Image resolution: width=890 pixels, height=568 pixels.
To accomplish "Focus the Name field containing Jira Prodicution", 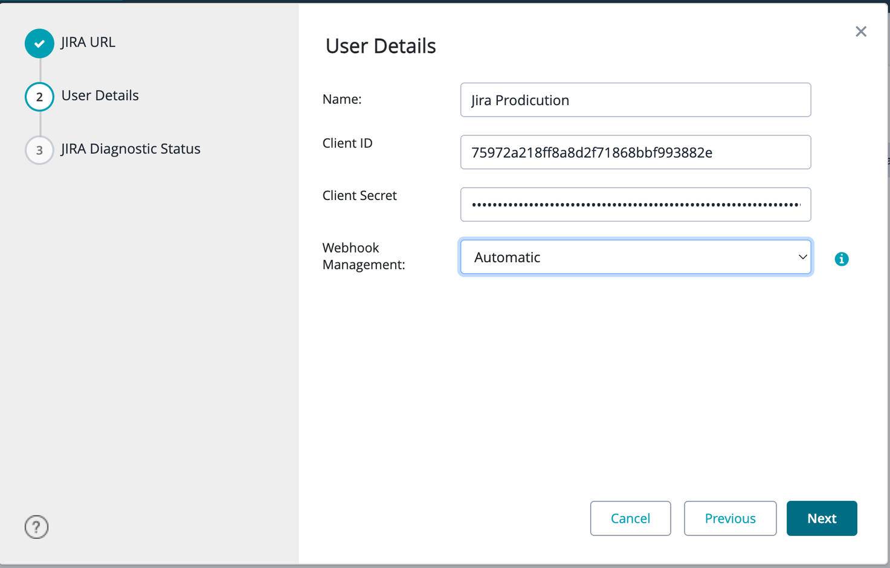I will tap(635, 100).
